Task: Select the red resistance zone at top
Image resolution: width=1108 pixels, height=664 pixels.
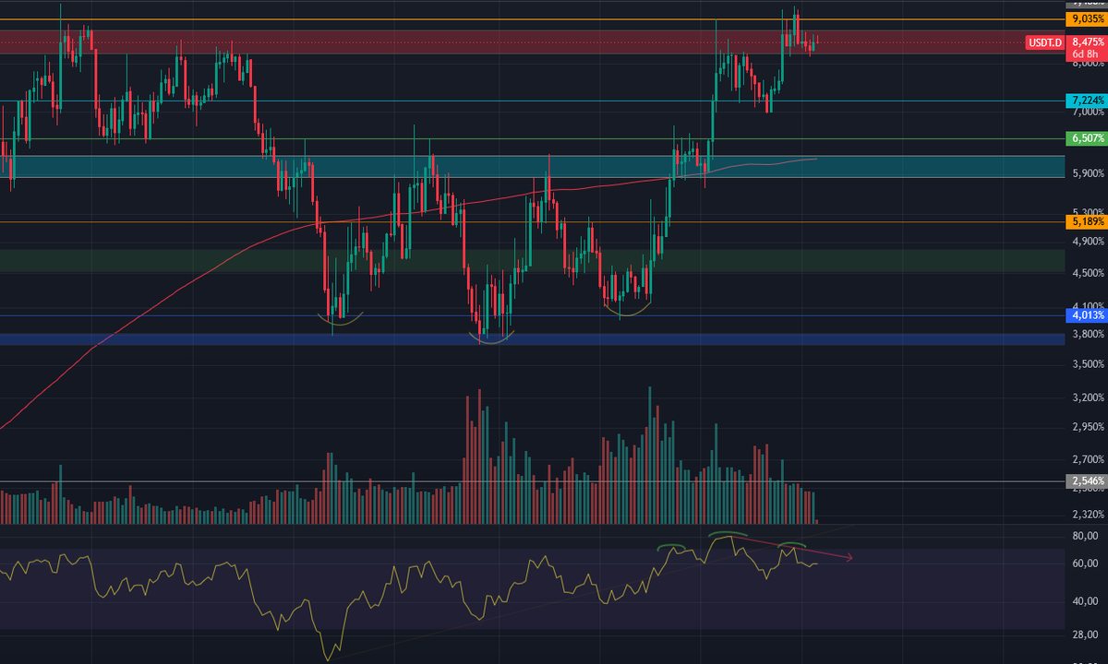Action: click(531, 41)
